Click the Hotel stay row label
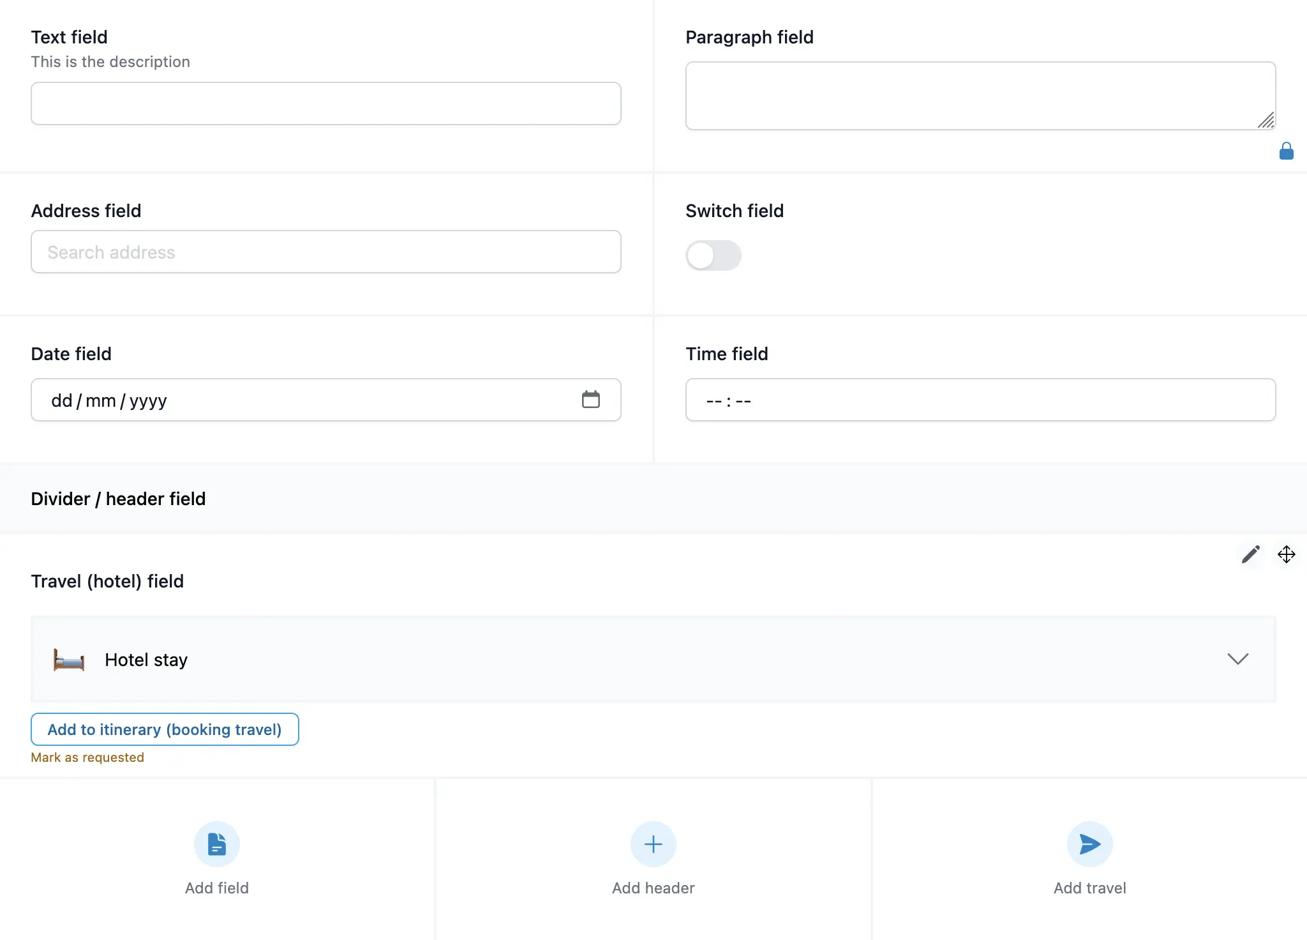This screenshot has width=1307, height=940. 146,660
